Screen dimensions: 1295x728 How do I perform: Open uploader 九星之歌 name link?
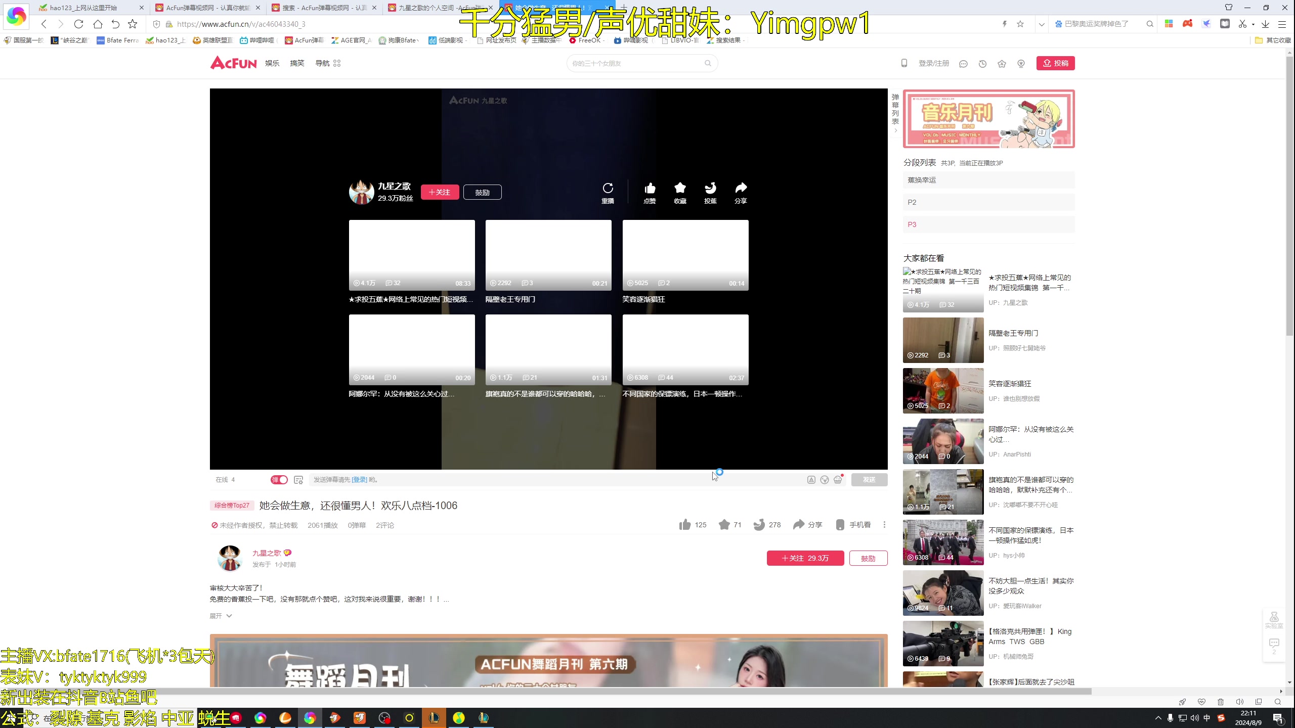coord(267,553)
